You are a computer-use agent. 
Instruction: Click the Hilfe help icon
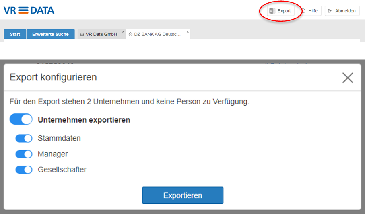pyautogui.click(x=303, y=11)
